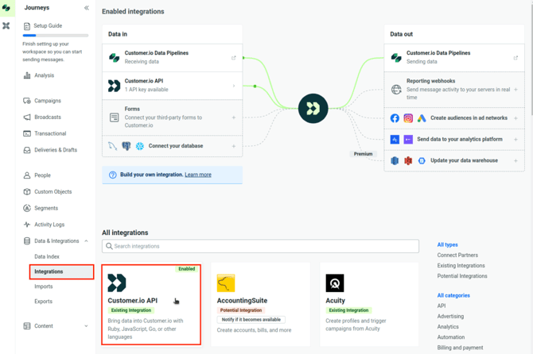The width and height of the screenshot is (533, 354).
Task: Open Transactional messages page
Action: (49, 133)
